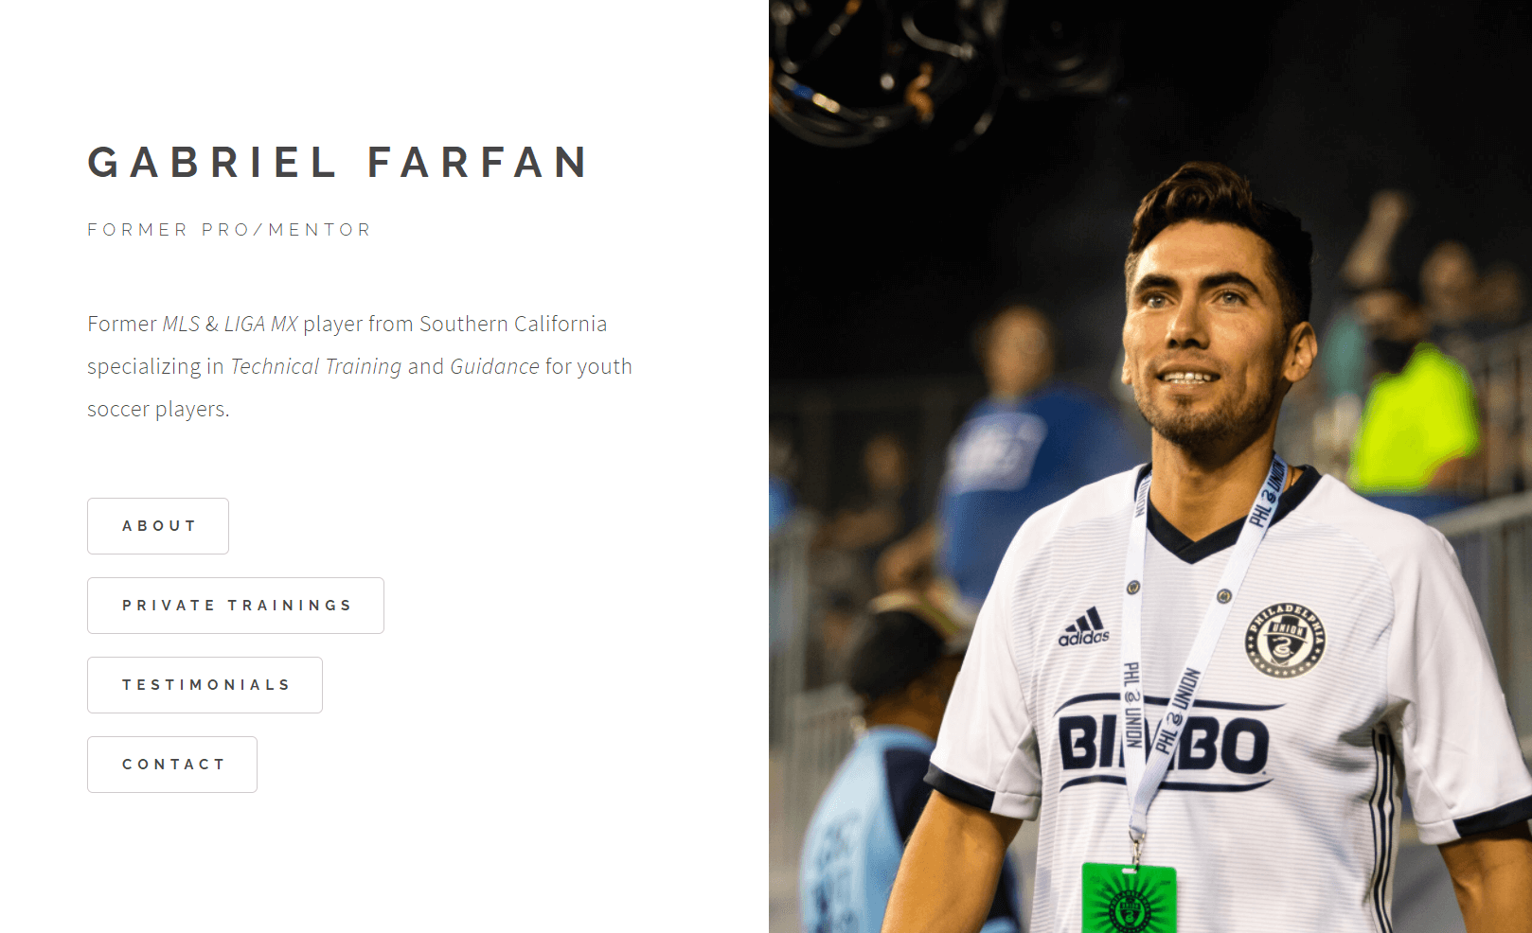The width and height of the screenshot is (1532, 933).
Task: Open the ABOUT section button
Action: coord(158,526)
